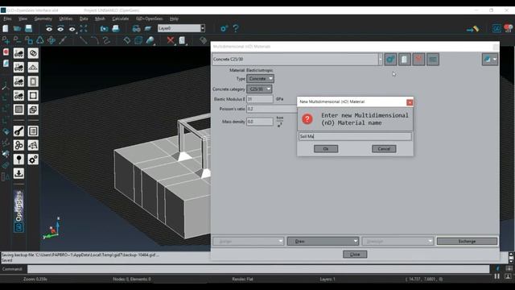The image size is (515, 290).
Task: Click the printer toolbar icon
Action: 116,29
